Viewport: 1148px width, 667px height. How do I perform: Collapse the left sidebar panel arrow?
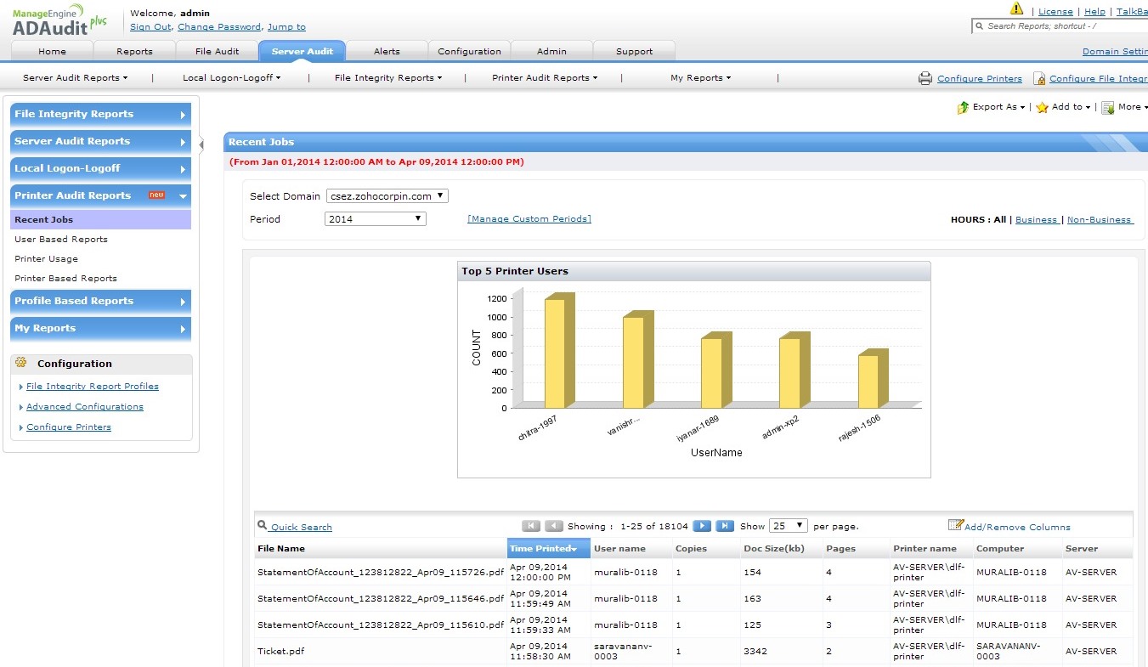pos(201,145)
